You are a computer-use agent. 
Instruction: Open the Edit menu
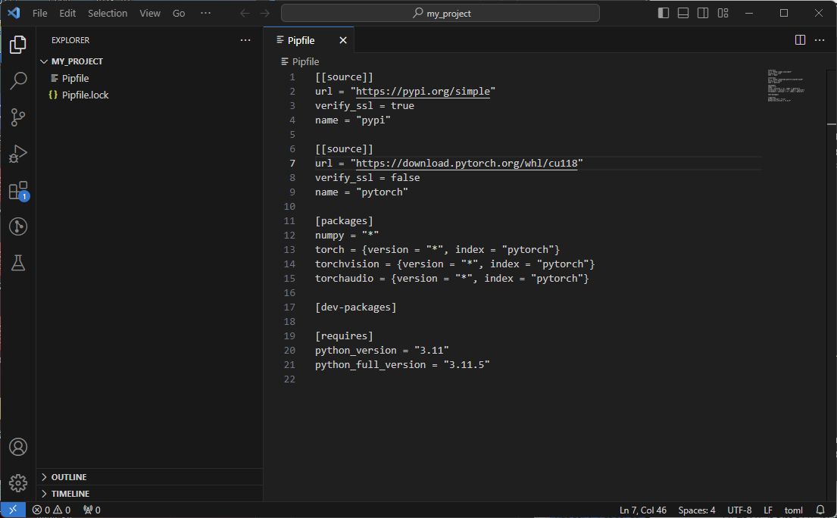pos(67,14)
